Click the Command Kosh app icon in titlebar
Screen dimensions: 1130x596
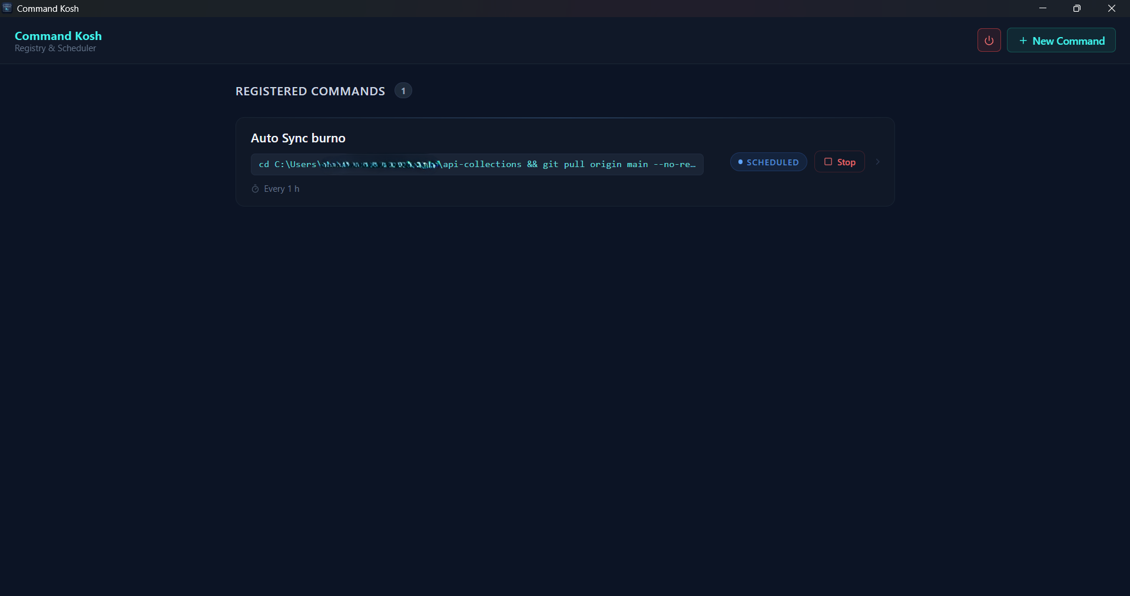click(x=7, y=8)
